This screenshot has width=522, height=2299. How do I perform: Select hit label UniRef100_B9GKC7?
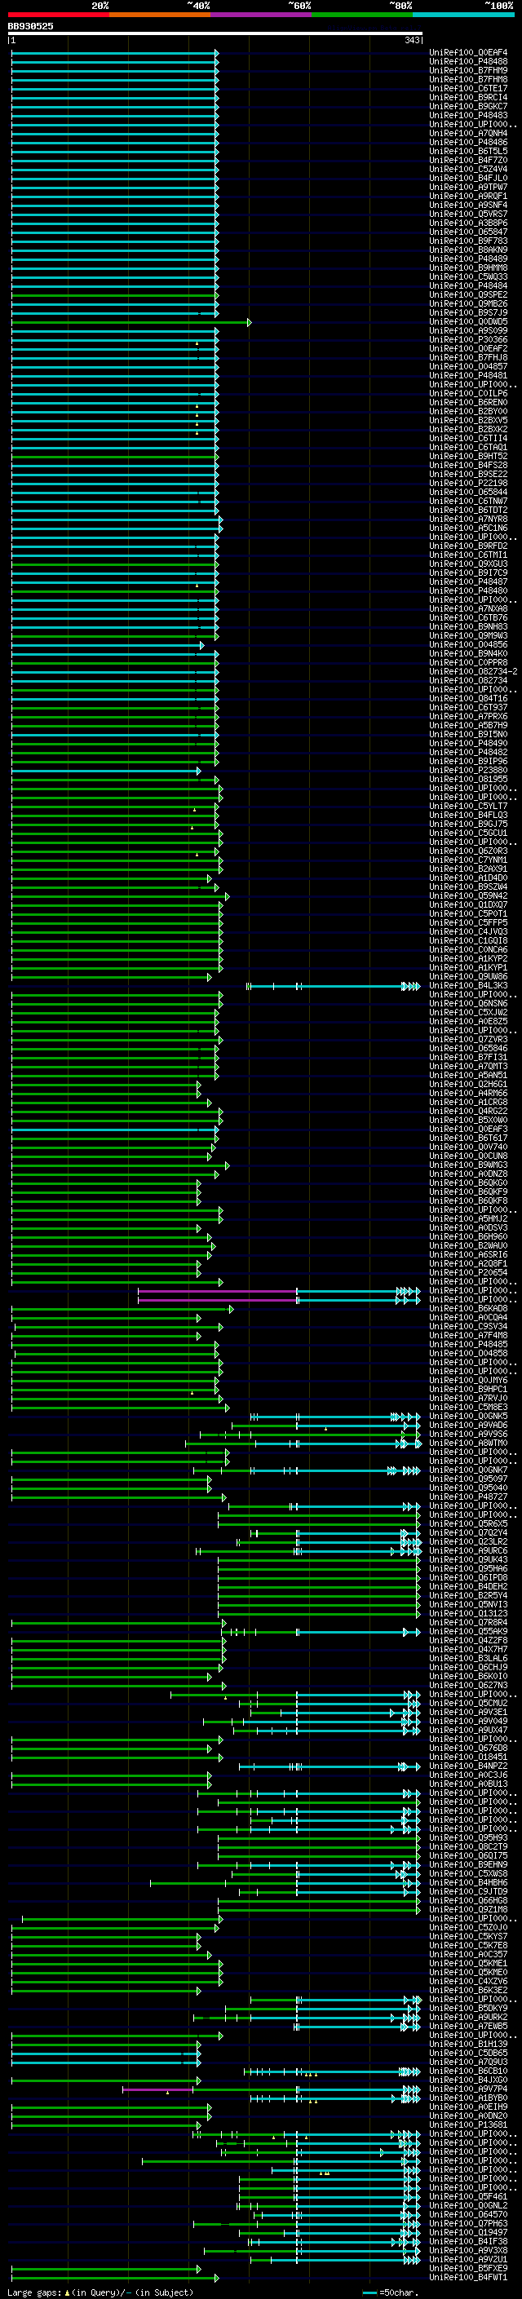(x=468, y=106)
